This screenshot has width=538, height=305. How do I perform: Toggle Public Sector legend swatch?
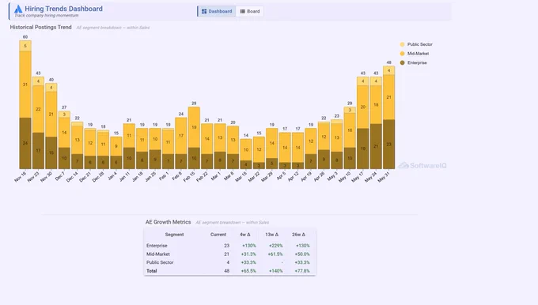tap(402, 44)
